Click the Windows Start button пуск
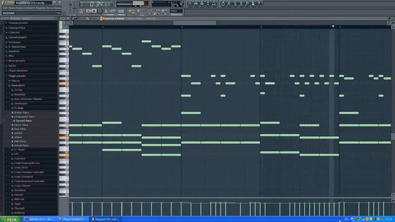This screenshot has height=222, width=395. tap(10, 220)
